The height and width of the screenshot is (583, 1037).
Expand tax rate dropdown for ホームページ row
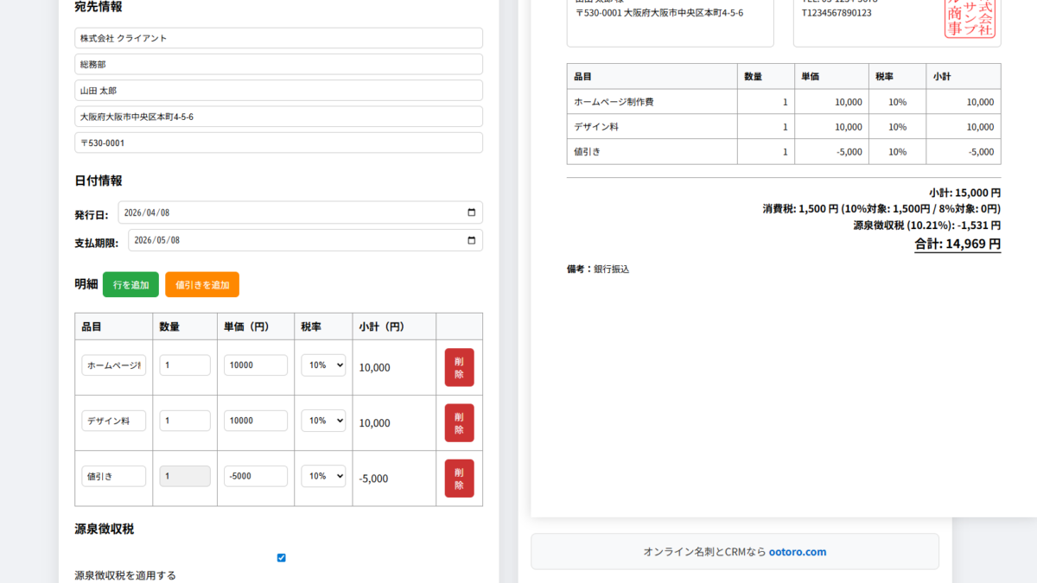(x=323, y=365)
